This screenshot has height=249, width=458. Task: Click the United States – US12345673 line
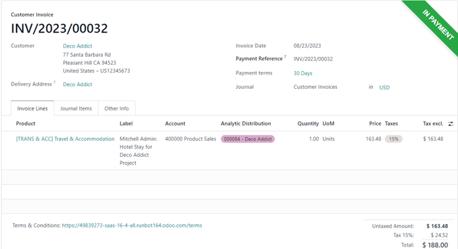(x=96, y=71)
